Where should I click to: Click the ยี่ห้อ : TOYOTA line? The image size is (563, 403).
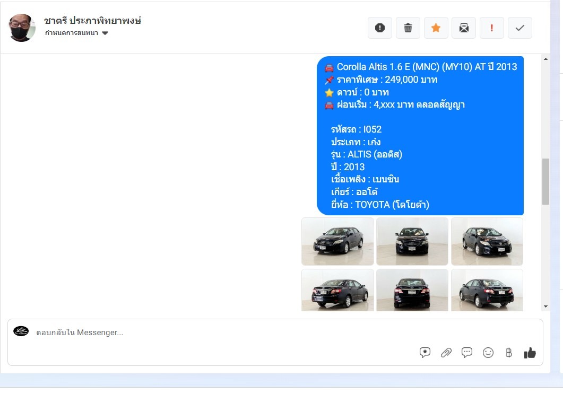tap(380, 205)
